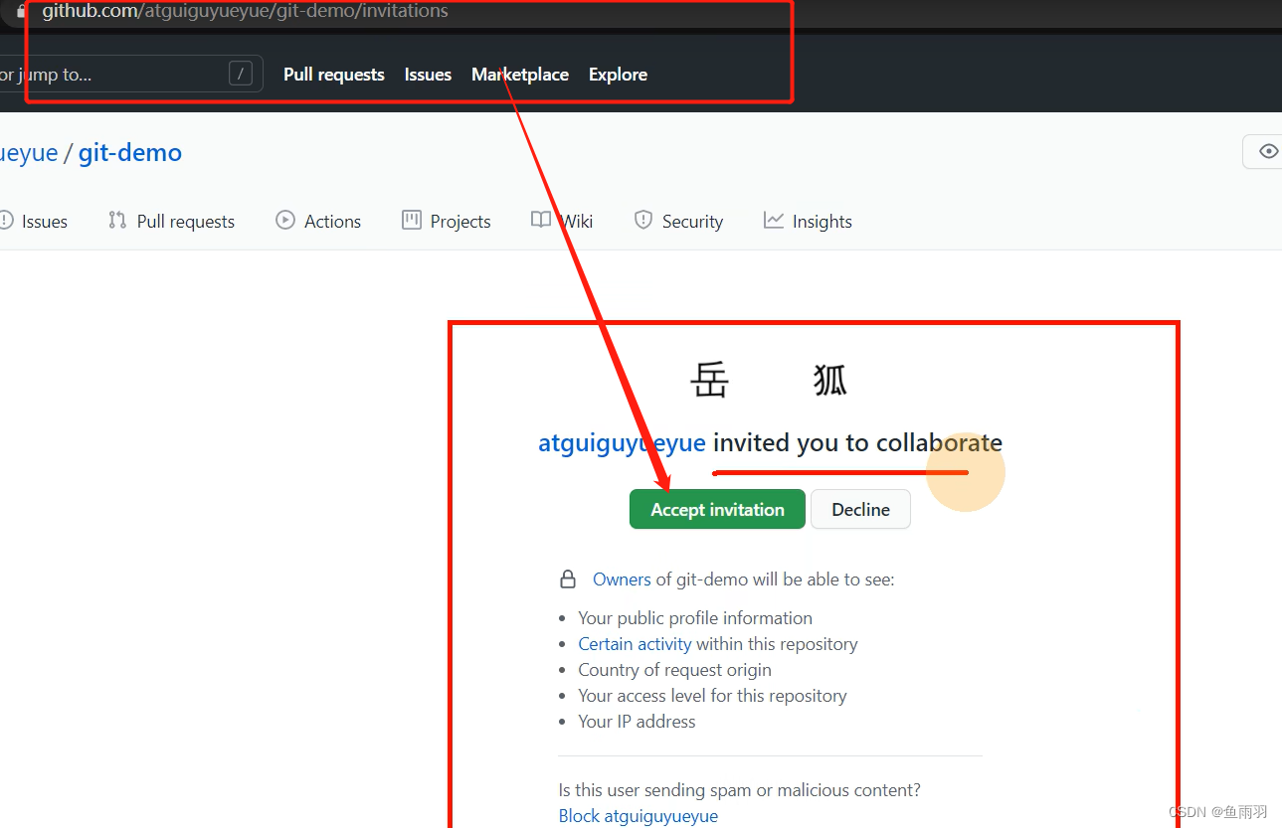Switch to the repository Pull requests tab
Viewport: 1282px width, 828px height.
pos(171,221)
